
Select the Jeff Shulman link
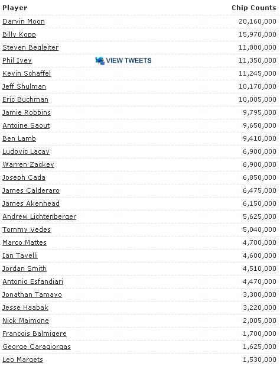click(24, 86)
